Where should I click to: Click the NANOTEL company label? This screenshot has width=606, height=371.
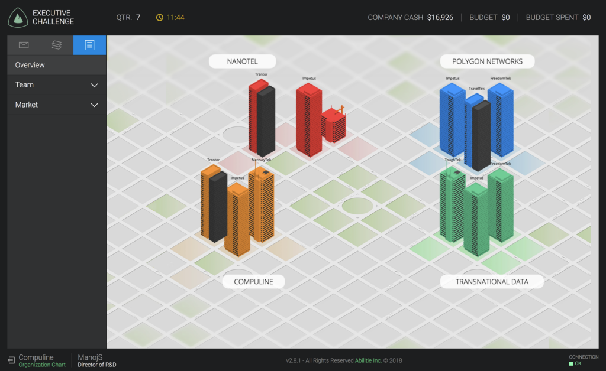(x=242, y=61)
